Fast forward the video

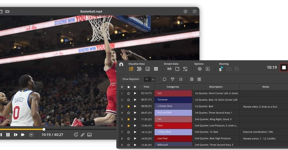point(23,135)
